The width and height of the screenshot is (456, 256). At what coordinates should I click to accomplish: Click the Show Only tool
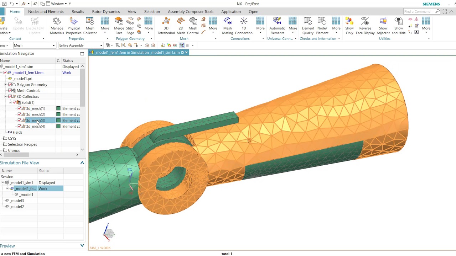(x=349, y=26)
